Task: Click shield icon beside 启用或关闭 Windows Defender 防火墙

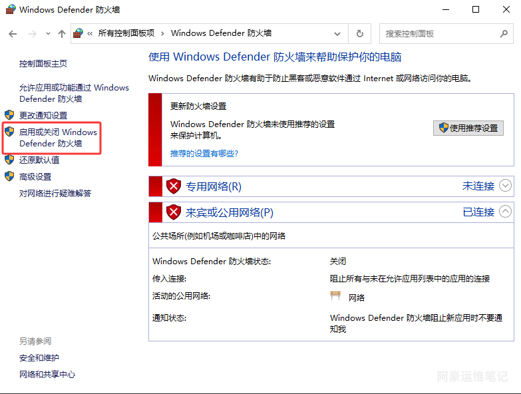Action: 9,132
